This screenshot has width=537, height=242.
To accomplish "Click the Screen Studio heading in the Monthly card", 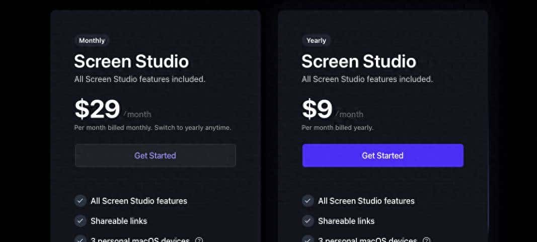I will [131, 61].
